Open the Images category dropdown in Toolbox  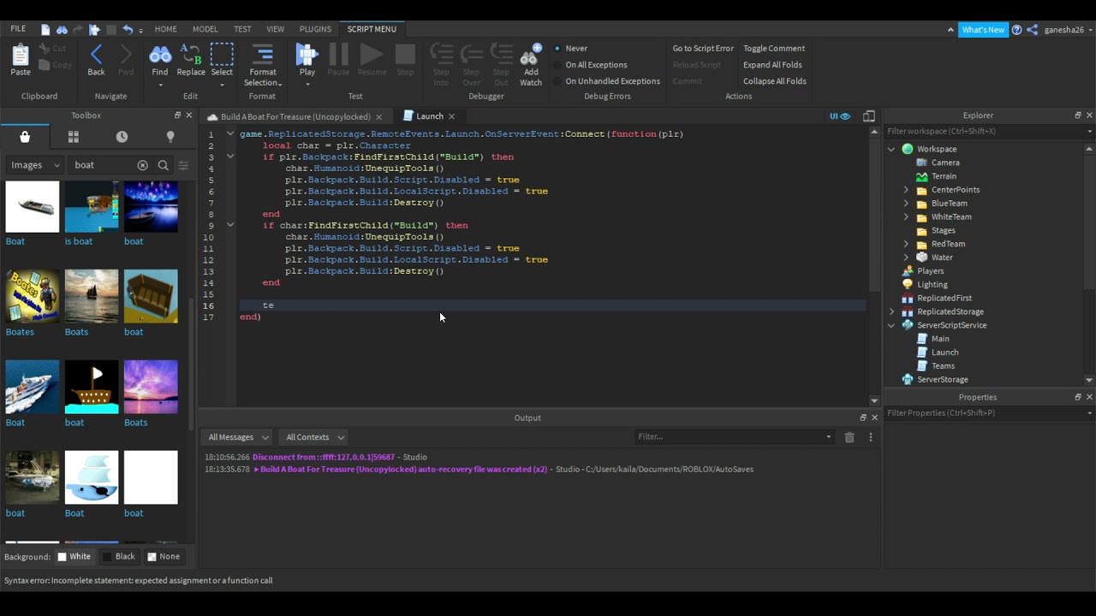coord(35,165)
